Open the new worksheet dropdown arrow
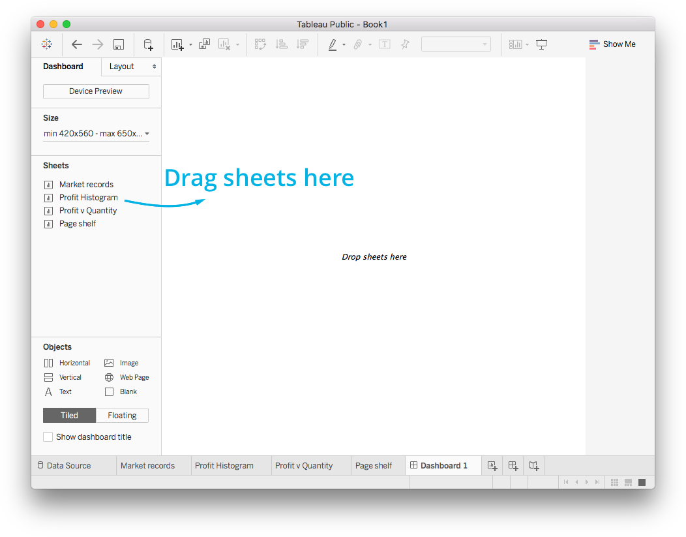Screen dimensions: 686x537 [190, 45]
